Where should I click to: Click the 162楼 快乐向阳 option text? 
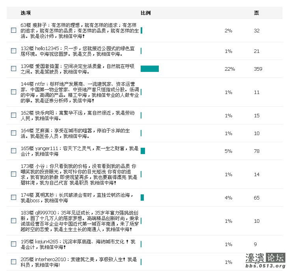(x=78, y=116)
